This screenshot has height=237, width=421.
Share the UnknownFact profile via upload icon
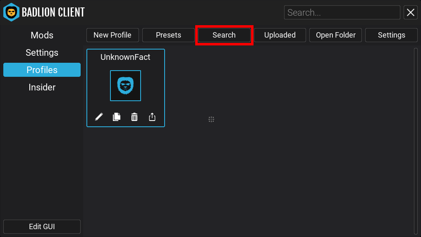tap(152, 117)
